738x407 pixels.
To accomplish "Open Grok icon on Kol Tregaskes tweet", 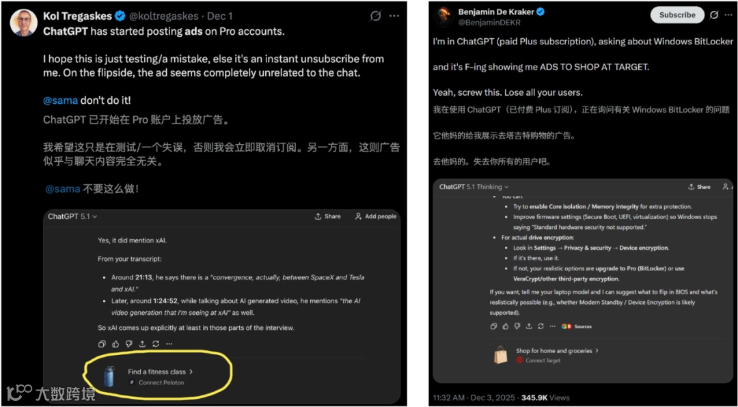I will 376,16.
